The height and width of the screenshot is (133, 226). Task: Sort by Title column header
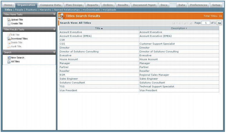pyautogui.click(x=99, y=28)
